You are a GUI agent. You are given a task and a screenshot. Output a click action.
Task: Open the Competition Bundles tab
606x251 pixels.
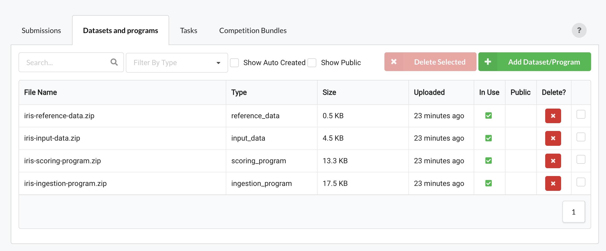pos(253,30)
